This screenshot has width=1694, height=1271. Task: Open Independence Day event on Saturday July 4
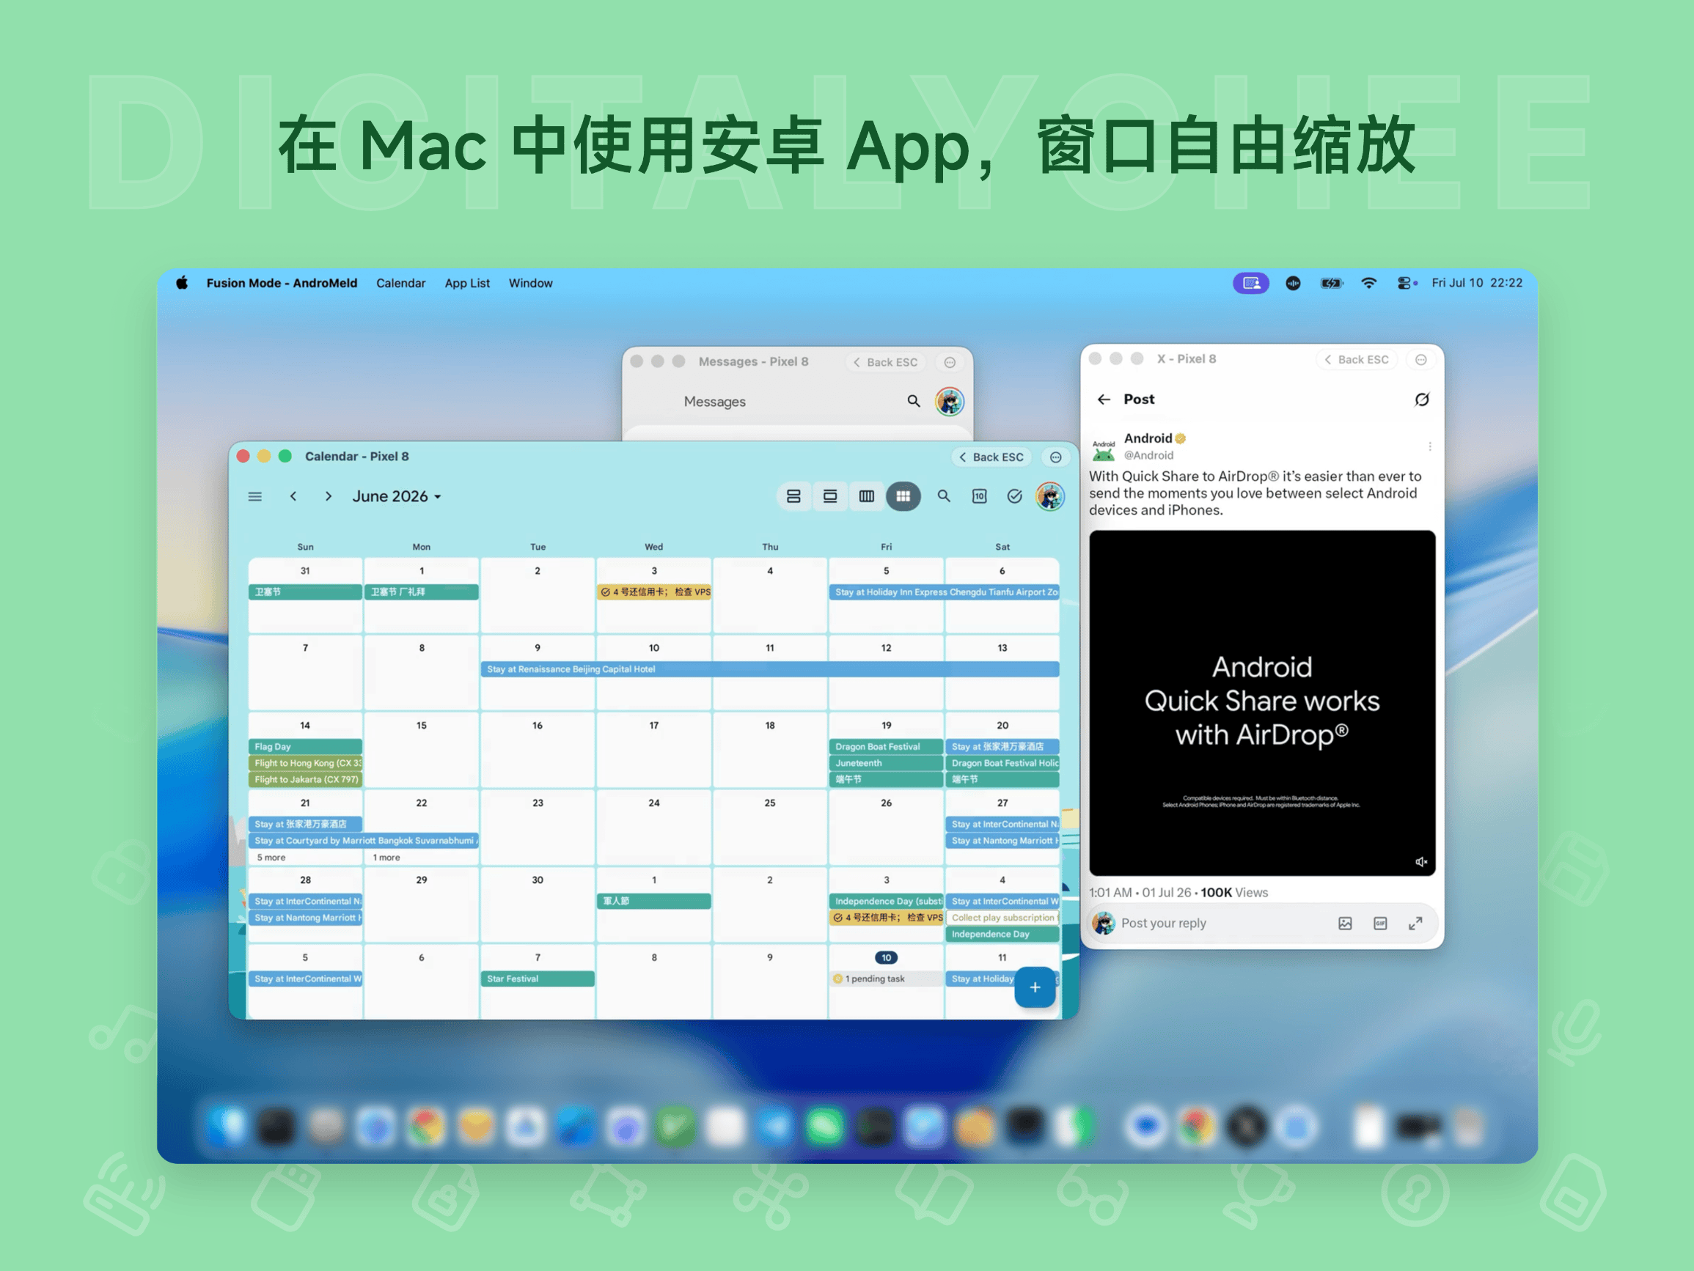(x=1002, y=934)
